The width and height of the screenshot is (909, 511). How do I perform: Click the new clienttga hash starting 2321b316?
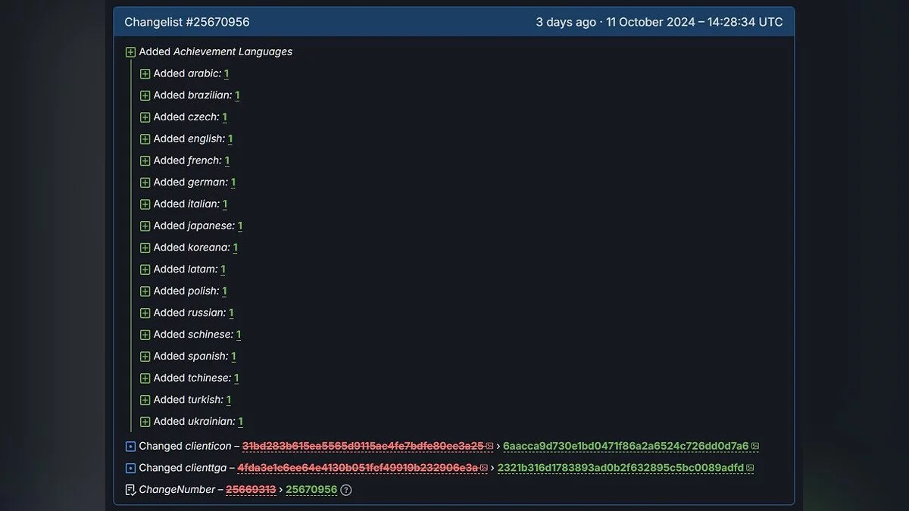(620, 469)
